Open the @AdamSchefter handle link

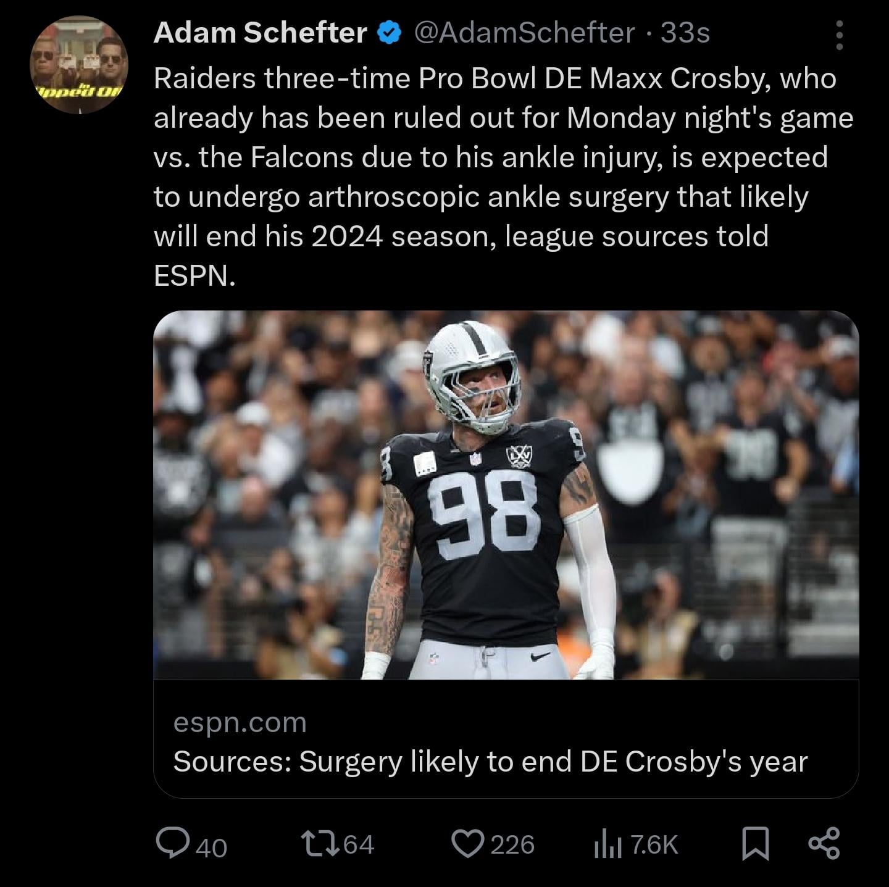(524, 33)
